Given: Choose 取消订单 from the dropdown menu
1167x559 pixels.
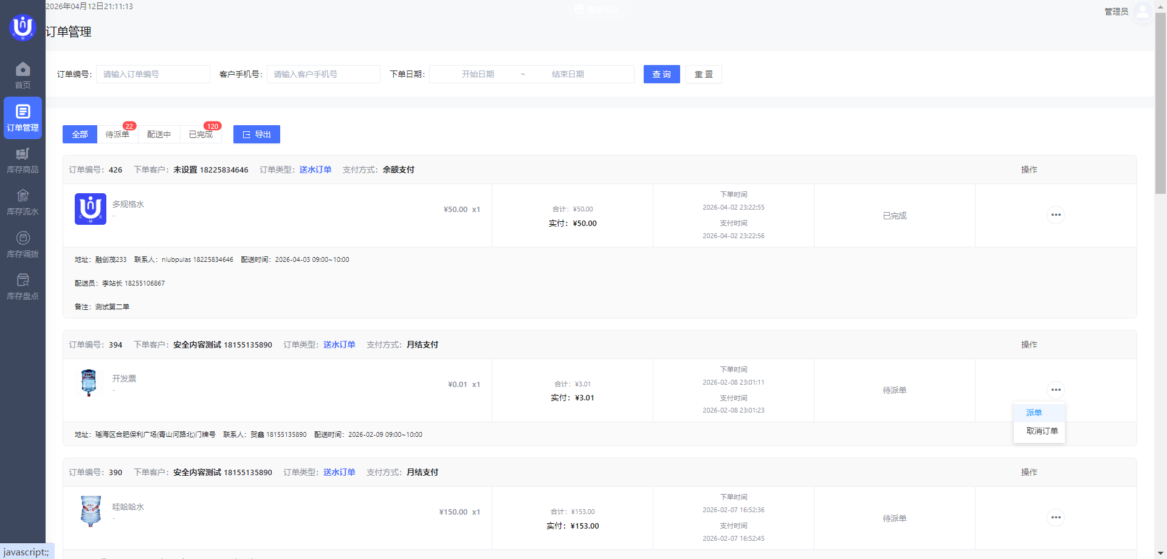Looking at the screenshot, I should [1041, 431].
